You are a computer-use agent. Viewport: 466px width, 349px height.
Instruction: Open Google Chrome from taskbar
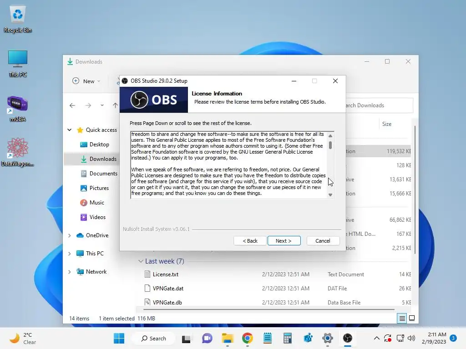click(x=247, y=338)
